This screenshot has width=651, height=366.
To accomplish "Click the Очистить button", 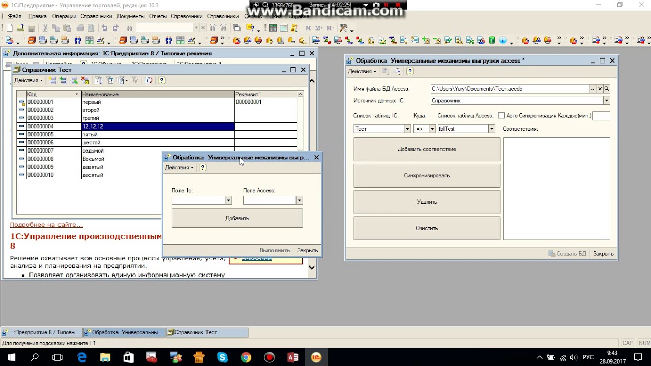I will [427, 228].
